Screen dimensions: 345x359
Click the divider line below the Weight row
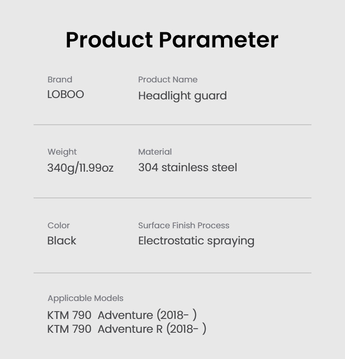click(x=172, y=198)
